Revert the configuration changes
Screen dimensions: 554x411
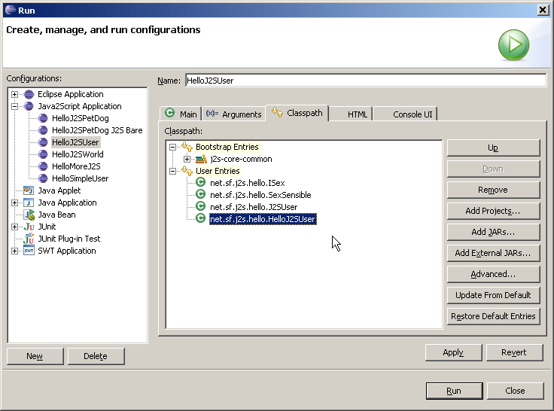click(514, 352)
